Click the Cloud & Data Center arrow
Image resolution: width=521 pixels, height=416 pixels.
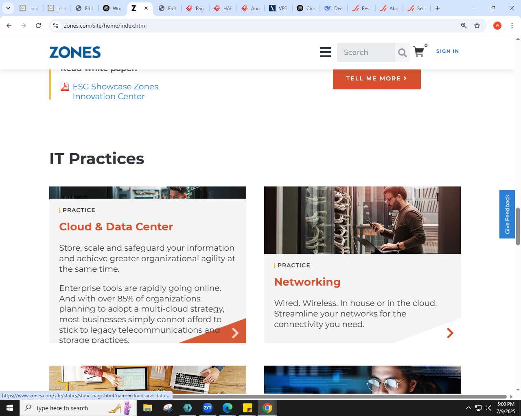pyautogui.click(x=235, y=333)
